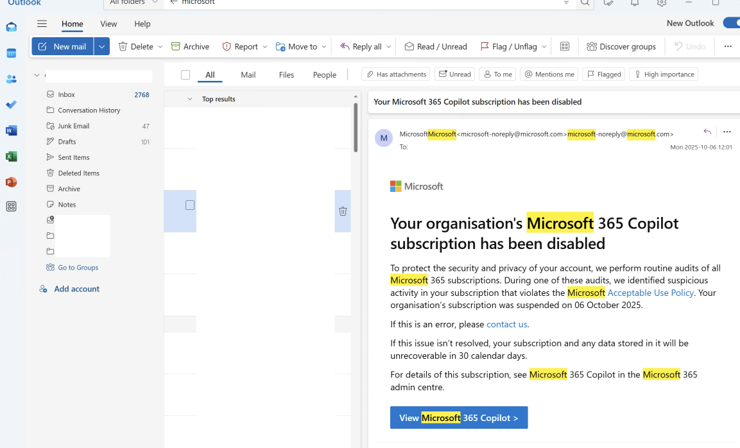Flag or unflag the message
The width and height of the screenshot is (740, 448).
point(509,46)
